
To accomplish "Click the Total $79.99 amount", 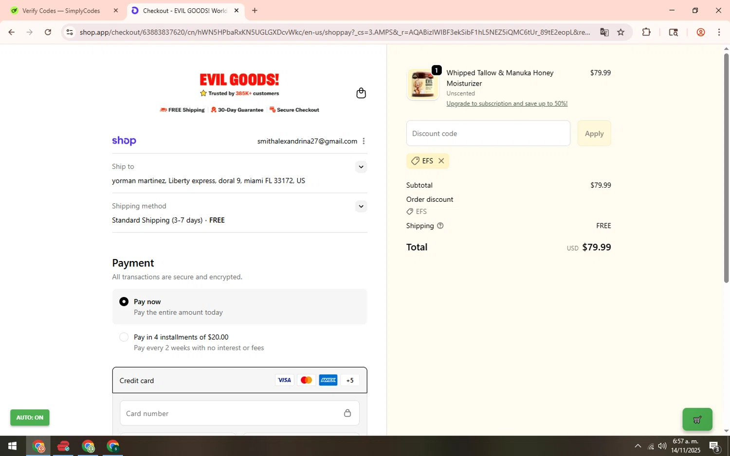I will pyautogui.click(x=596, y=247).
